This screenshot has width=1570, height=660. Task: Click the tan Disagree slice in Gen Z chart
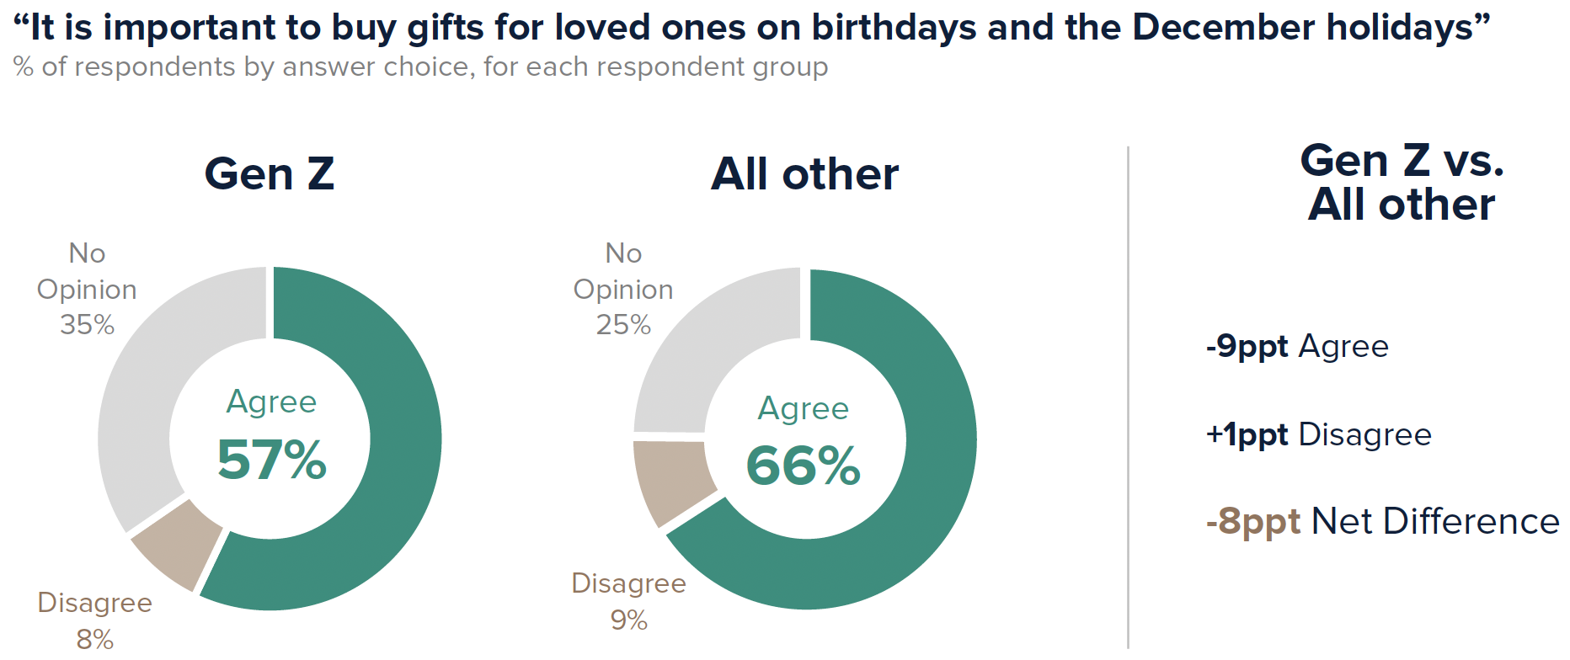(179, 543)
